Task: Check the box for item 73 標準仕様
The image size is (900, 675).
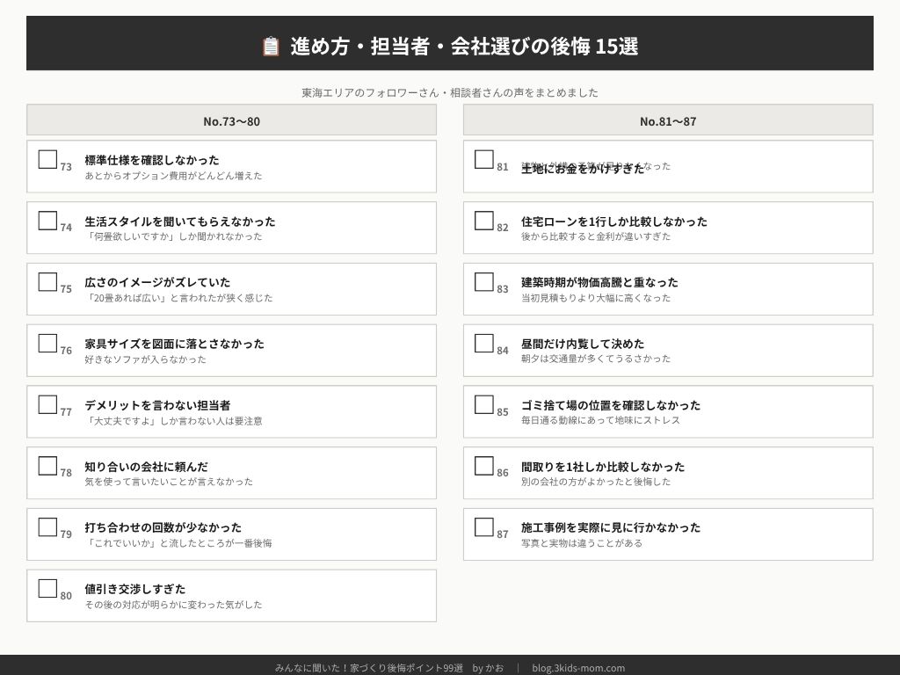Action: click(47, 160)
